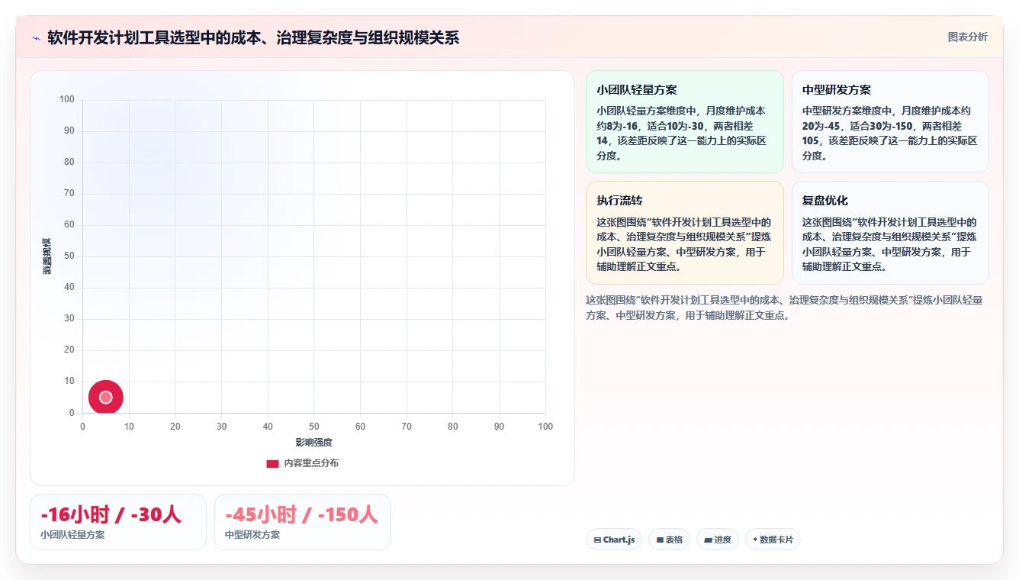Screen dimensions: 1019x580
Task: Click the 覆盖规模 y-axis label
Action: point(47,256)
